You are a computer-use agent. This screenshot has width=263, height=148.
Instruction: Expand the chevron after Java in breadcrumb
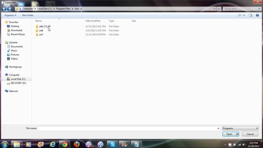[81, 9]
